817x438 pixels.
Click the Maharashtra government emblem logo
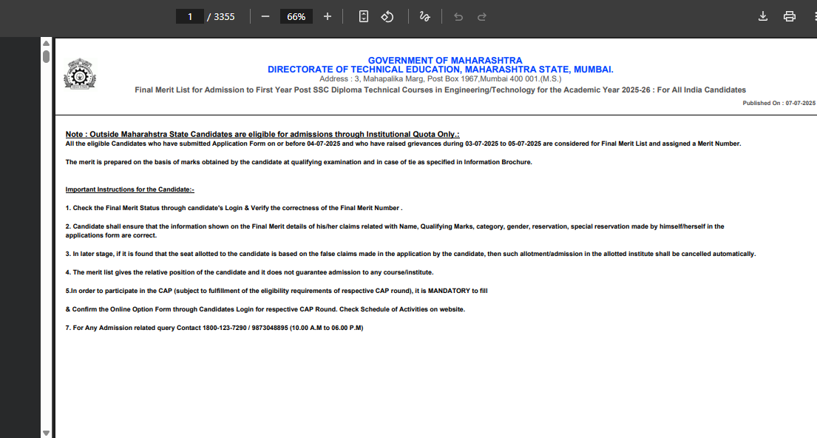click(x=80, y=75)
